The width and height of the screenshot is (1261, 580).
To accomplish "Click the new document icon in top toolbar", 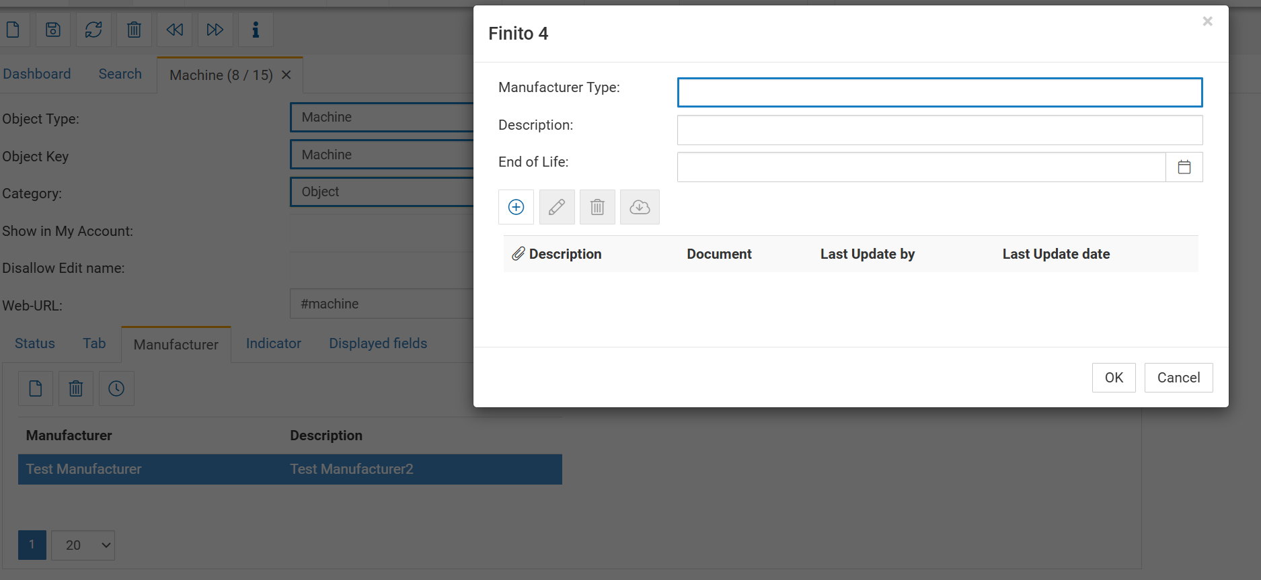I will point(13,30).
